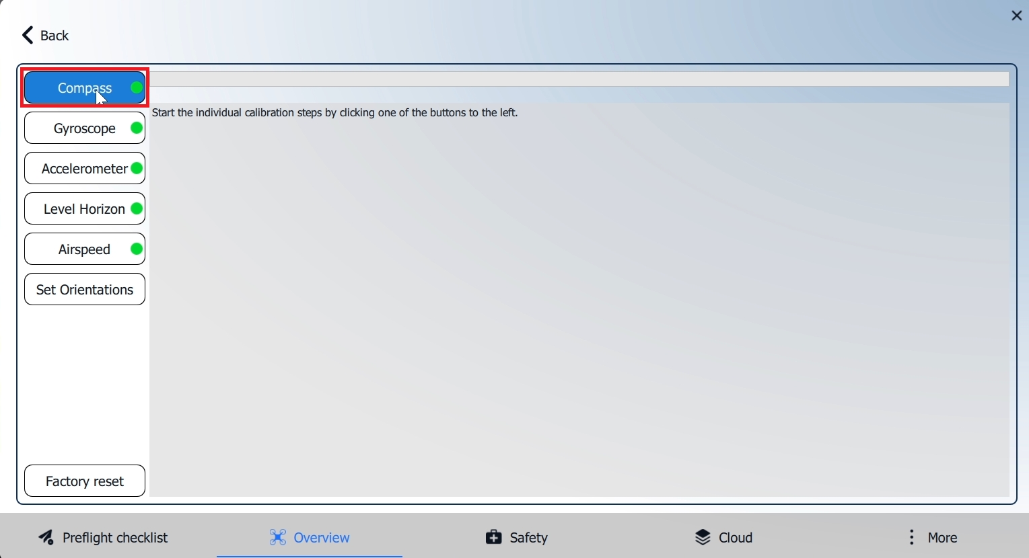Close the calibration window with X
1029x558 pixels.
[1016, 15]
